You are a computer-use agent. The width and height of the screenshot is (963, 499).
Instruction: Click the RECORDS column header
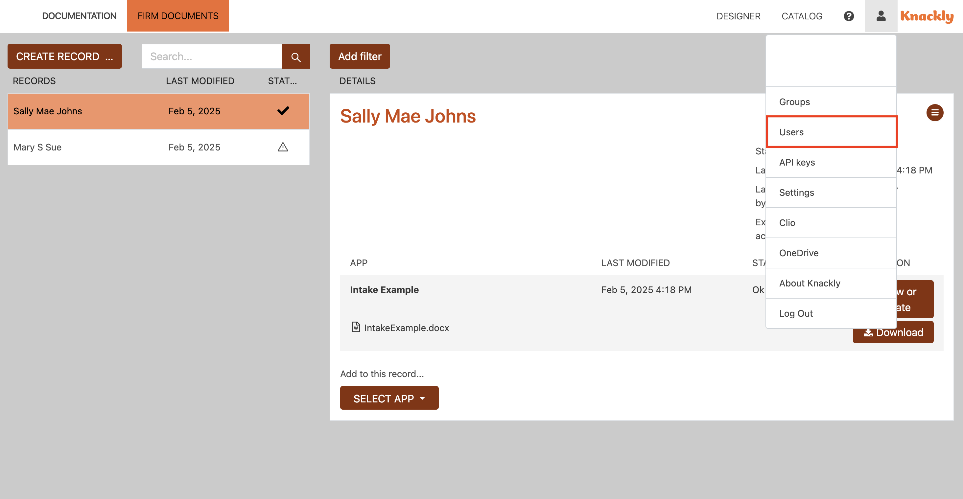34,81
